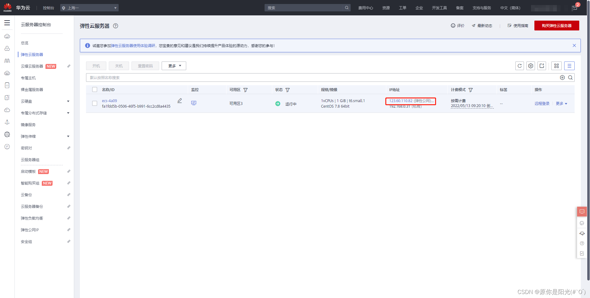Open 费用中心 in the top bar

click(366, 8)
